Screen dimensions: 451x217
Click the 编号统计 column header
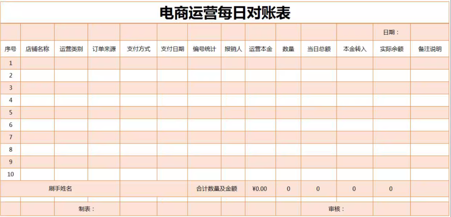tap(204, 49)
